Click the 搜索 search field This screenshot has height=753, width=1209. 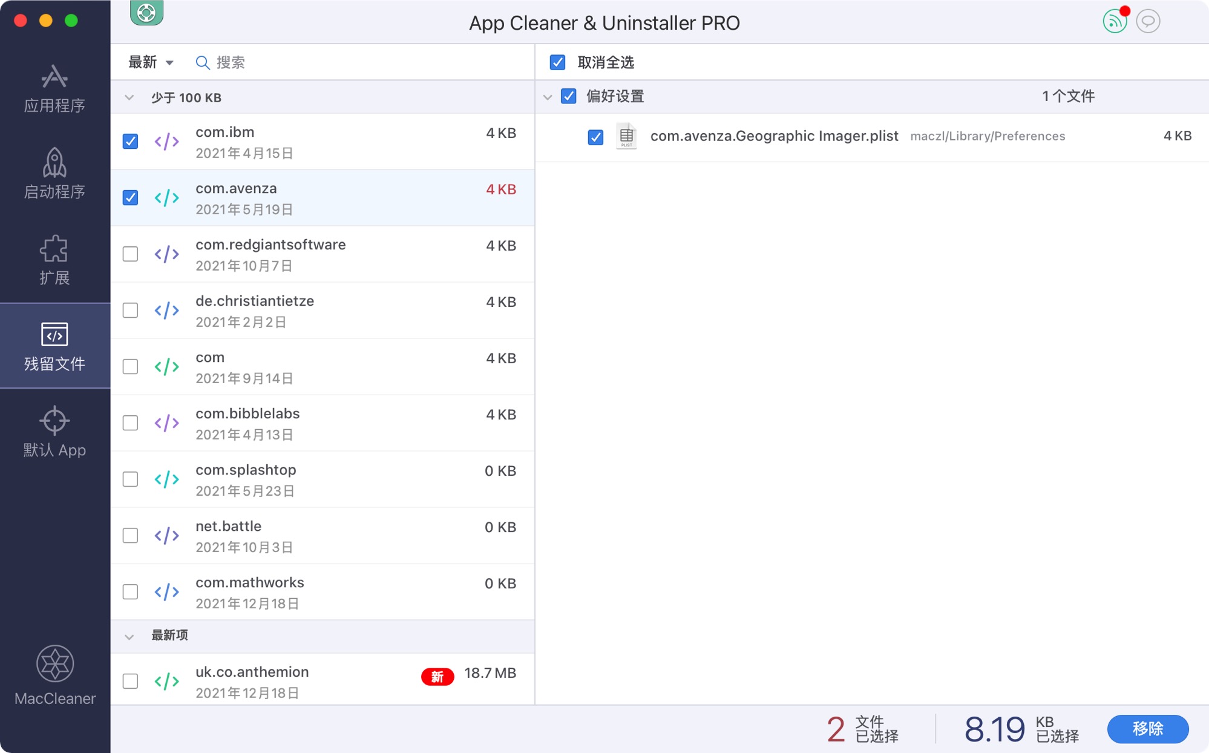(x=363, y=62)
